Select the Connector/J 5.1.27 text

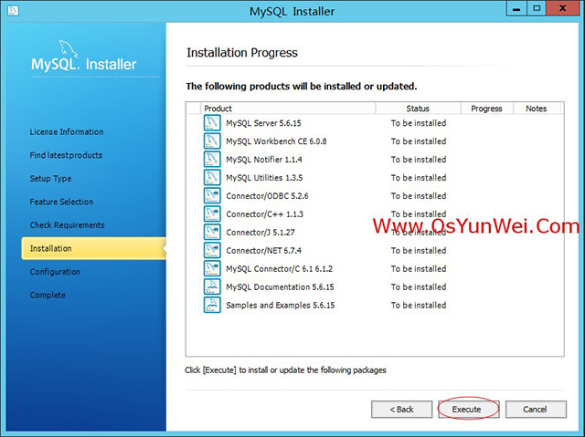[x=261, y=233]
